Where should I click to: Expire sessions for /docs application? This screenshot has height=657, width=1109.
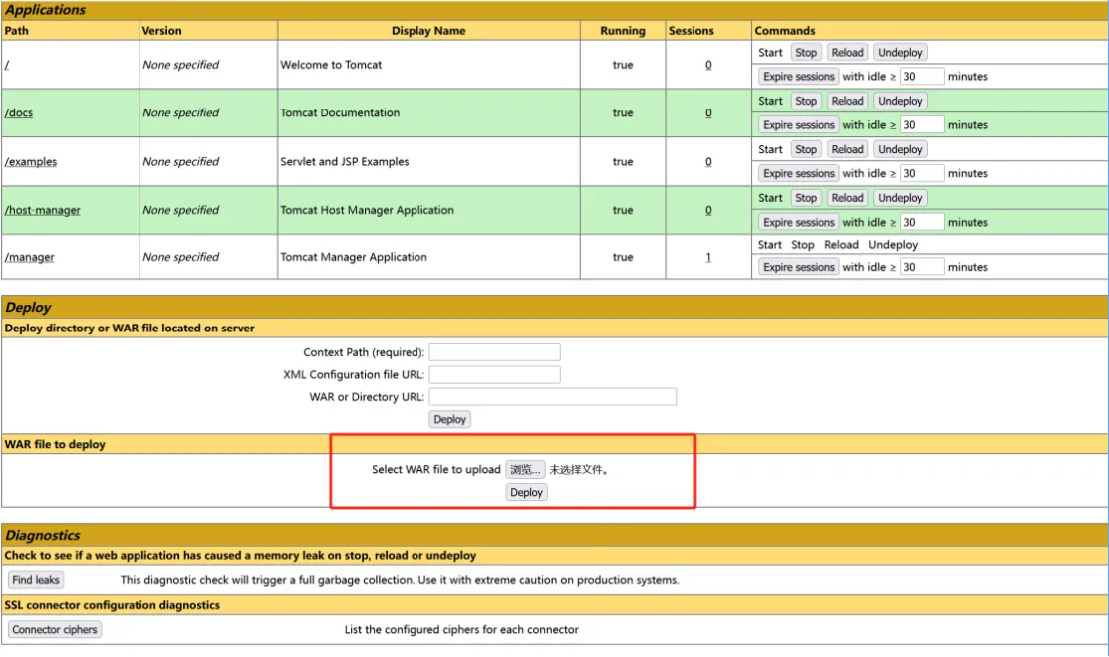(798, 125)
